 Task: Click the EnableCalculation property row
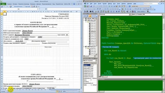[x=90, y=72]
